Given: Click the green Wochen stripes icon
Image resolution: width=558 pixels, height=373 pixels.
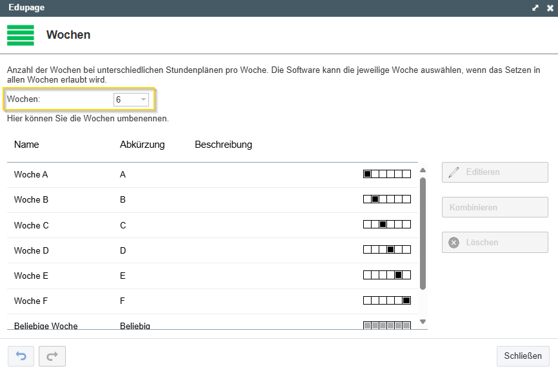Looking at the screenshot, I should click(x=21, y=35).
